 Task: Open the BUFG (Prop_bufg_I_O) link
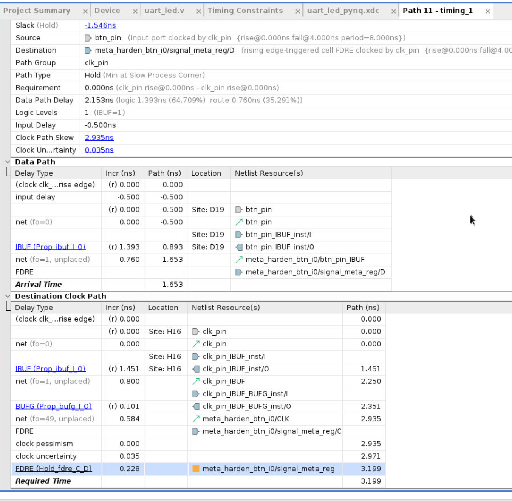pyautogui.click(x=54, y=406)
